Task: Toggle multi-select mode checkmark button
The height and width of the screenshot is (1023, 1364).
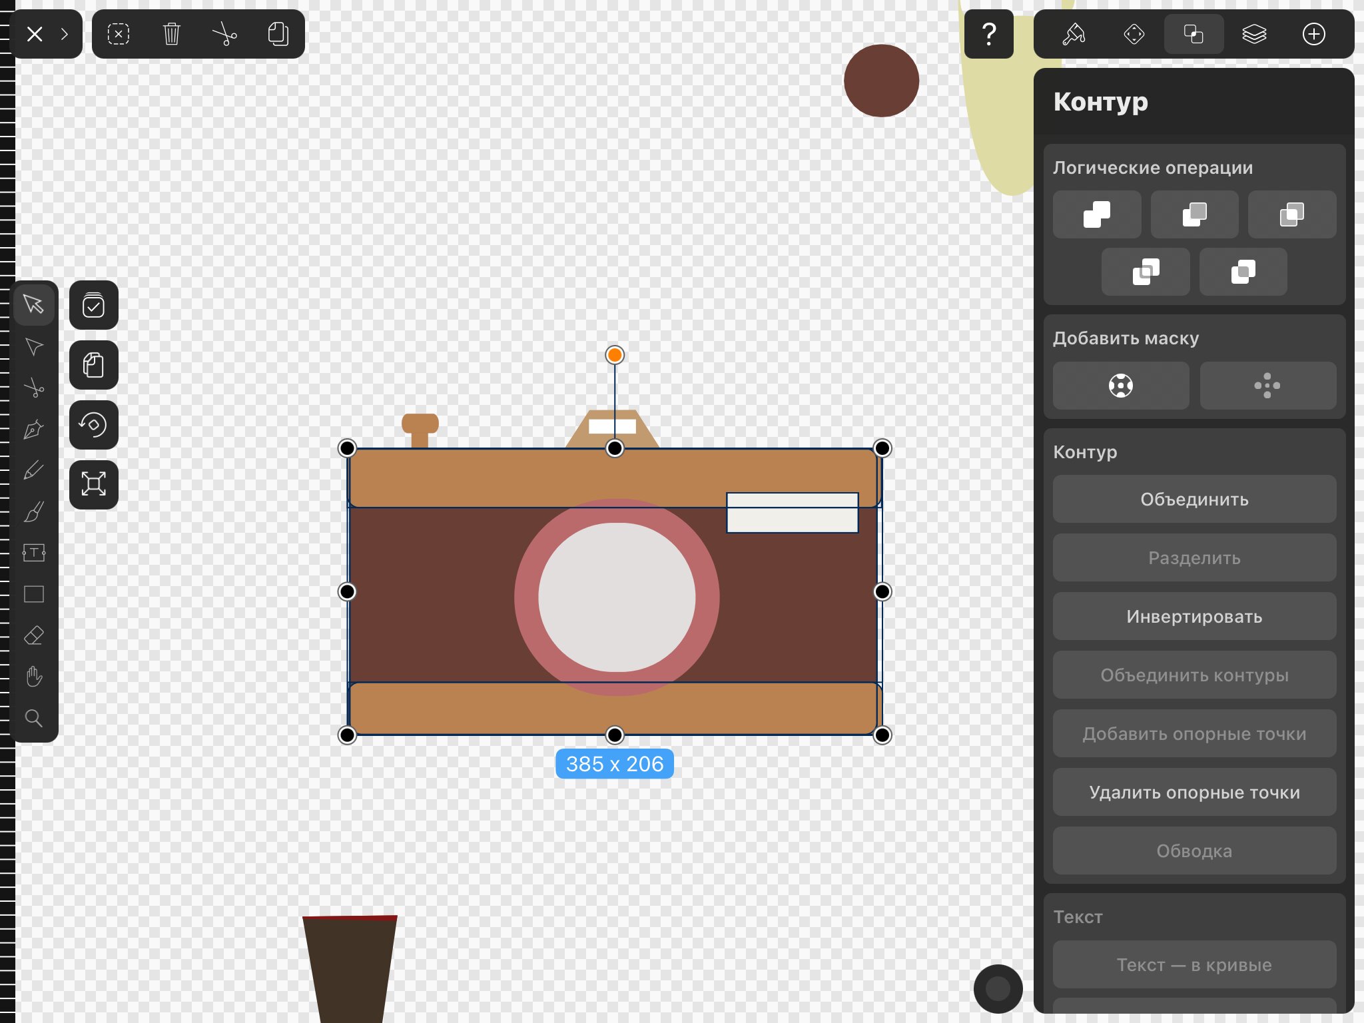Action: [x=94, y=306]
